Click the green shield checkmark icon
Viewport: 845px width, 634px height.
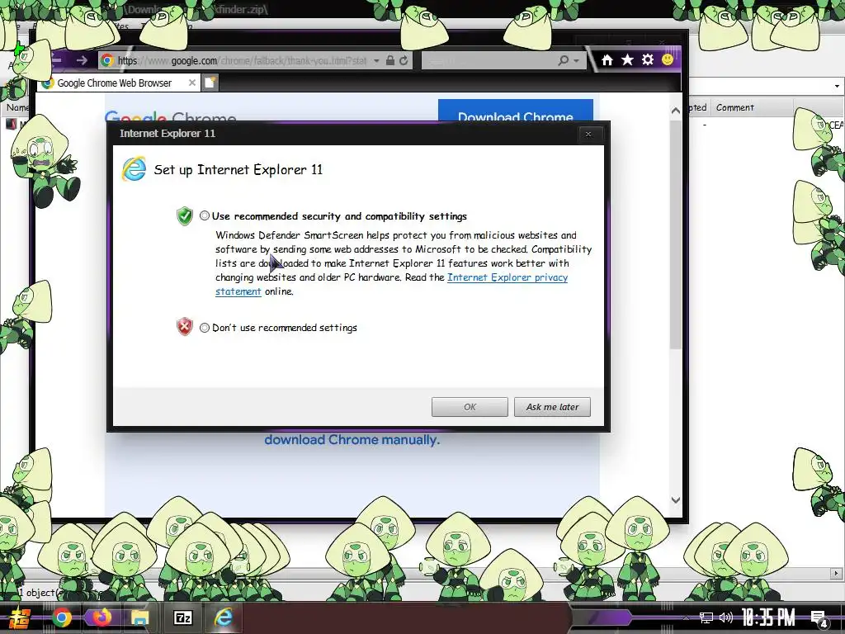point(185,215)
